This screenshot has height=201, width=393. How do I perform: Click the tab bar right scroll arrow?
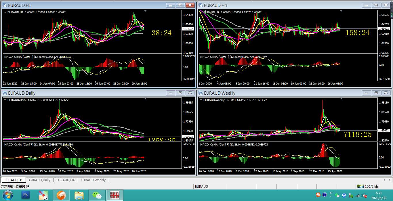click(x=390, y=180)
